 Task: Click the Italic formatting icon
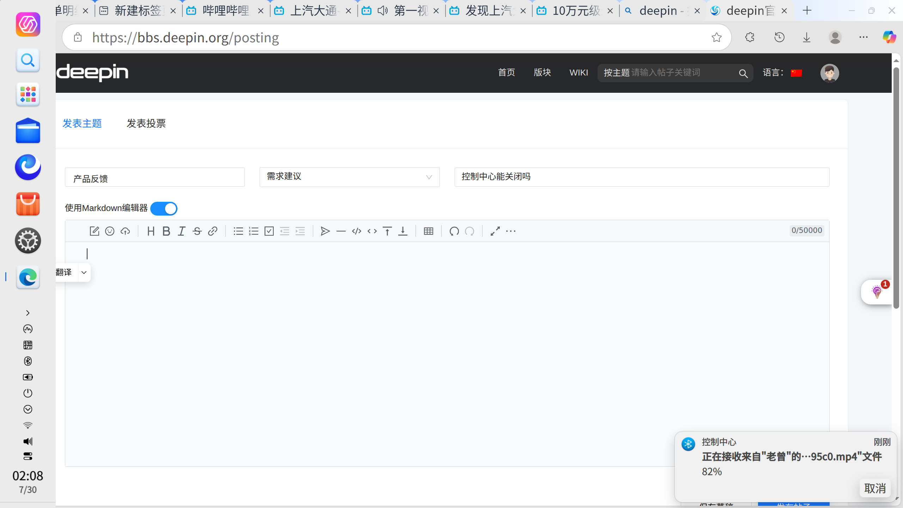[x=182, y=231]
